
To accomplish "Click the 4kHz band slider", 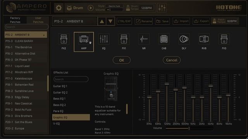I will (211, 86).
